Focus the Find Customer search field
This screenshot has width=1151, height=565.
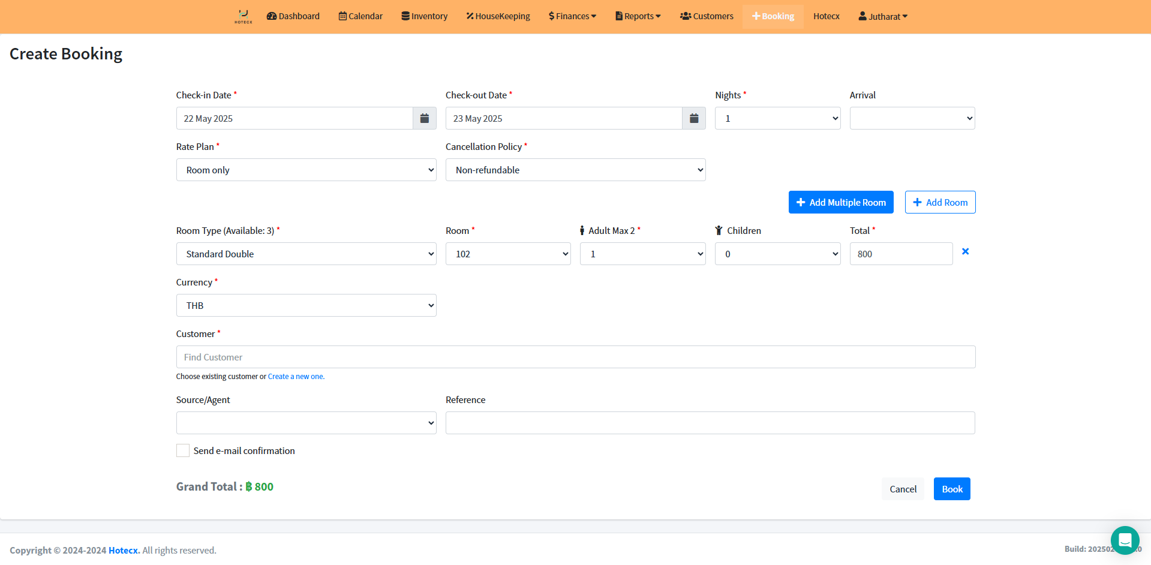click(575, 357)
